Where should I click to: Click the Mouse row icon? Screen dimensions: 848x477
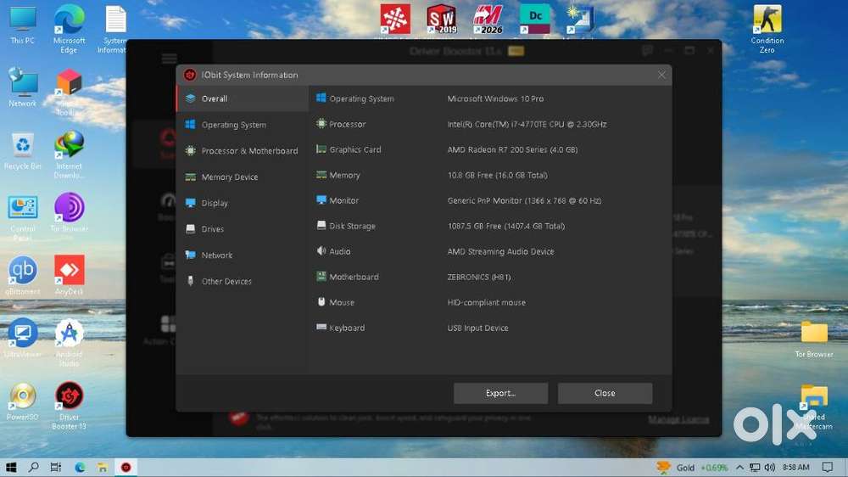(321, 301)
